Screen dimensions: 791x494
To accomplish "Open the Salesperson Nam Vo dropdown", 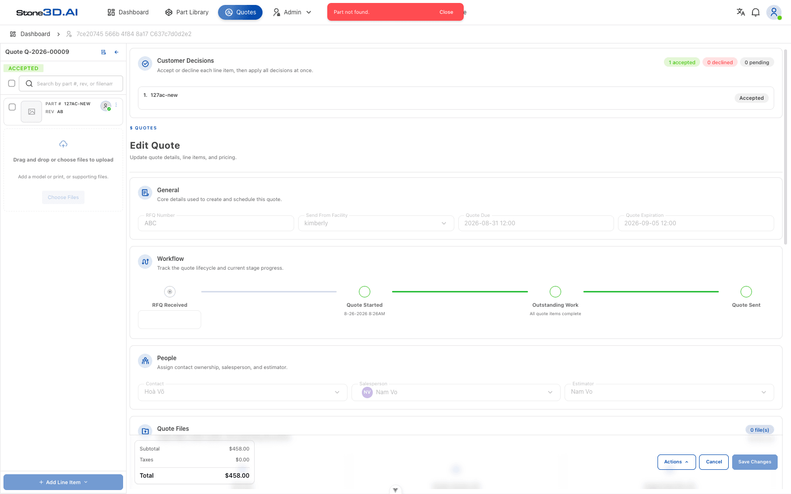I will pos(456,392).
